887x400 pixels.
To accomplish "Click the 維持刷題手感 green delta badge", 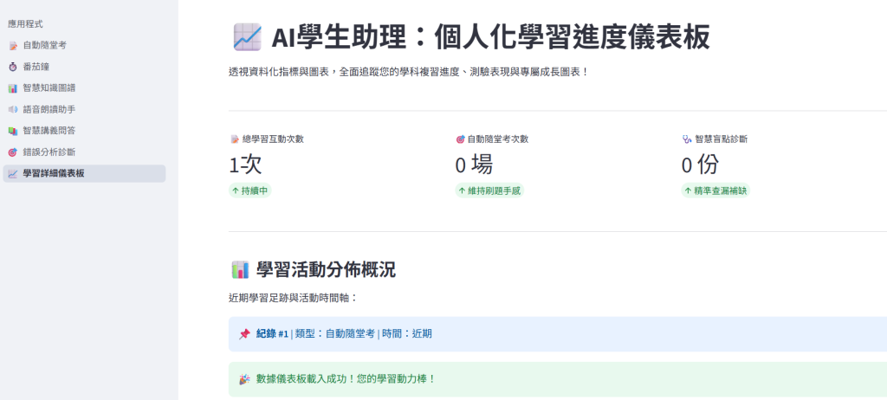I will [x=489, y=190].
